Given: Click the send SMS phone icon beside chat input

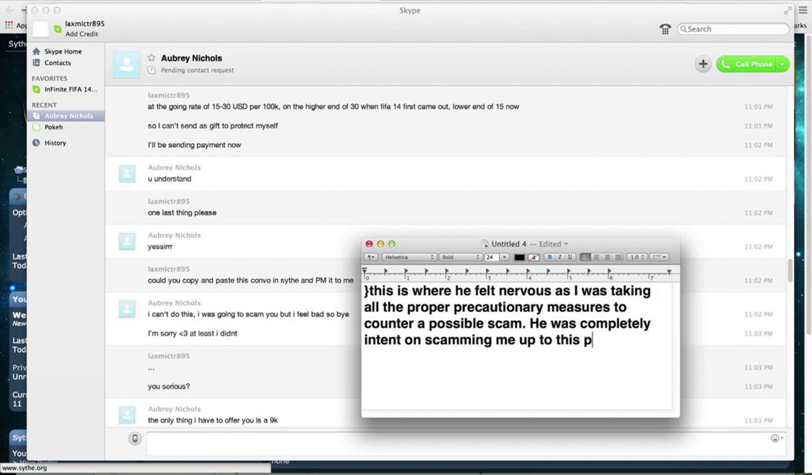Looking at the screenshot, I should [x=135, y=439].
